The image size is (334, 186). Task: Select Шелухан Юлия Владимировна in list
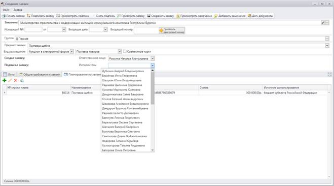point(126,80)
